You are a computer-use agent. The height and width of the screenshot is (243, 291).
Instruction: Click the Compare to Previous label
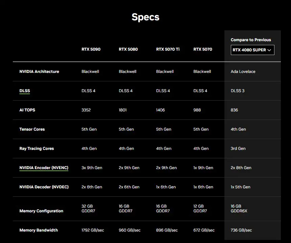[x=251, y=40]
